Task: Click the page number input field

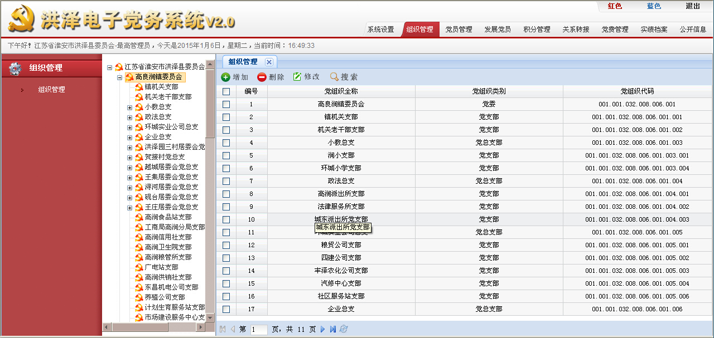Action: point(259,330)
